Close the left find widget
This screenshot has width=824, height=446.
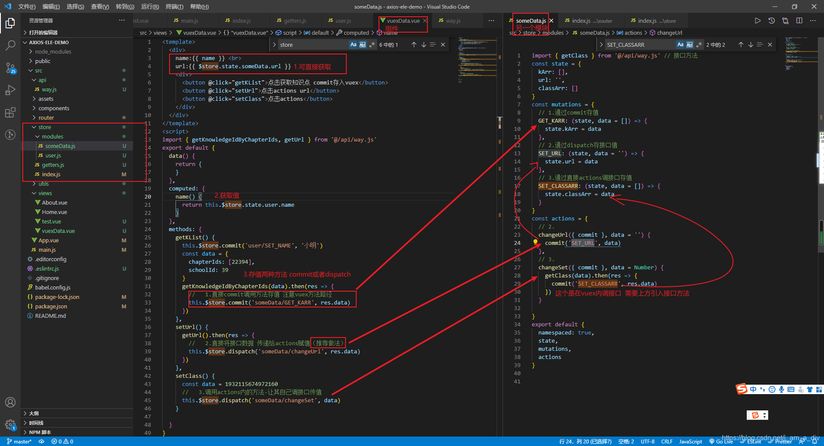(443, 45)
